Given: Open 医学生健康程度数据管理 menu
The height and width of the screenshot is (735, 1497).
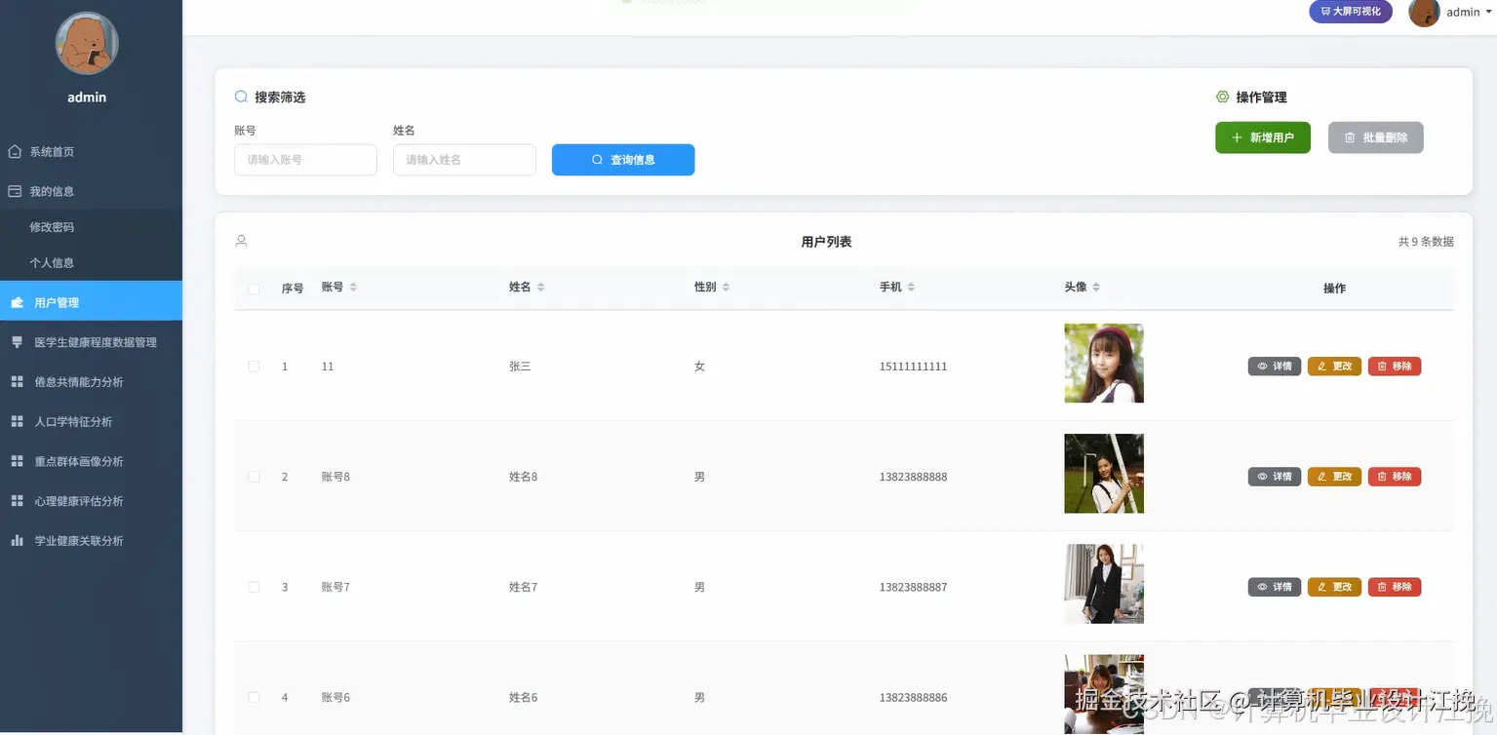Looking at the screenshot, I should point(91,342).
